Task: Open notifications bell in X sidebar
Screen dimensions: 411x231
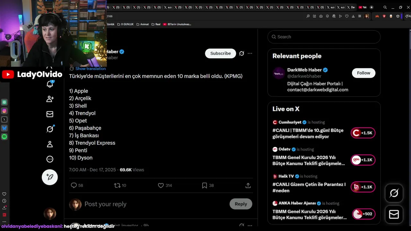Action: [x=50, y=84]
